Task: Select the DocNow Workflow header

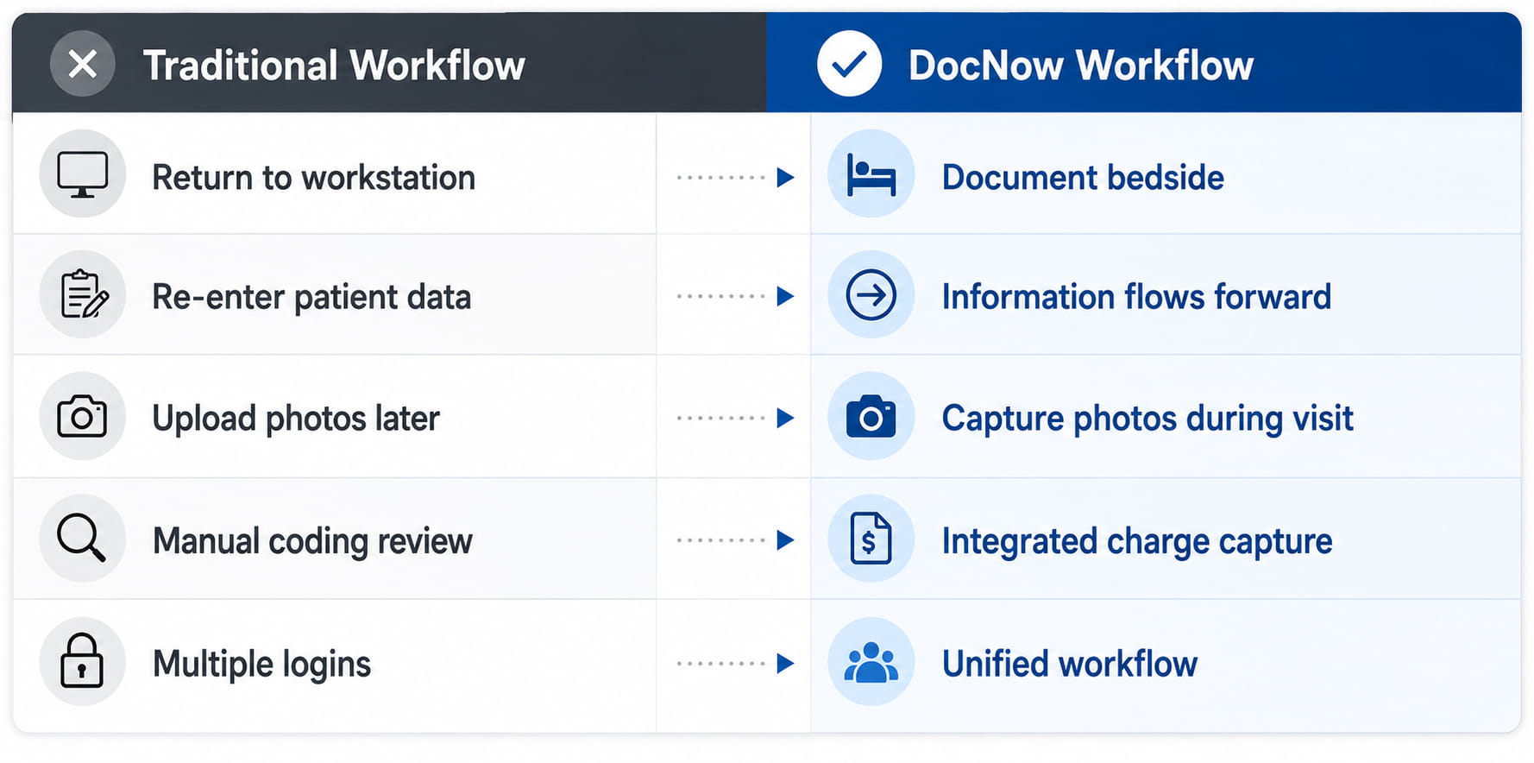Action: (x=1144, y=63)
